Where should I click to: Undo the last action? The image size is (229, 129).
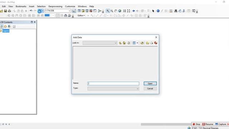pyautogui.click(x=31, y=11)
